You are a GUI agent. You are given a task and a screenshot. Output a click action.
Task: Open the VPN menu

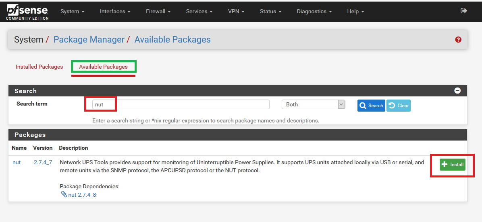pyautogui.click(x=236, y=11)
